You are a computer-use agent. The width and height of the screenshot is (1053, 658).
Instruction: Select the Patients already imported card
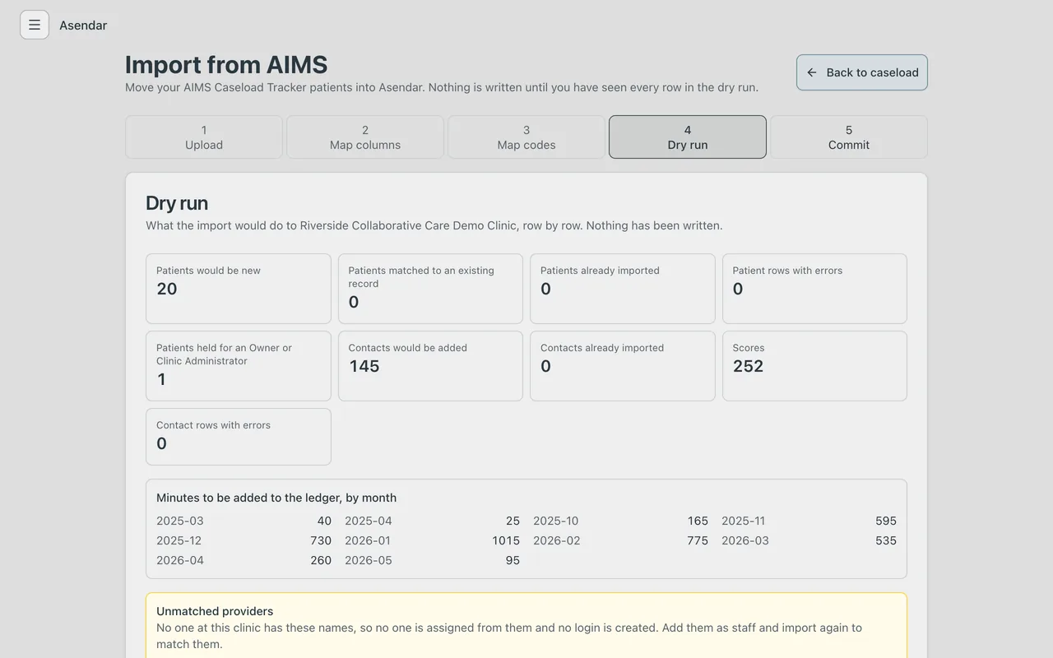coord(623,289)
